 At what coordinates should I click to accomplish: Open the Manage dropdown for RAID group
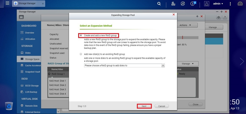click(188, 64)
